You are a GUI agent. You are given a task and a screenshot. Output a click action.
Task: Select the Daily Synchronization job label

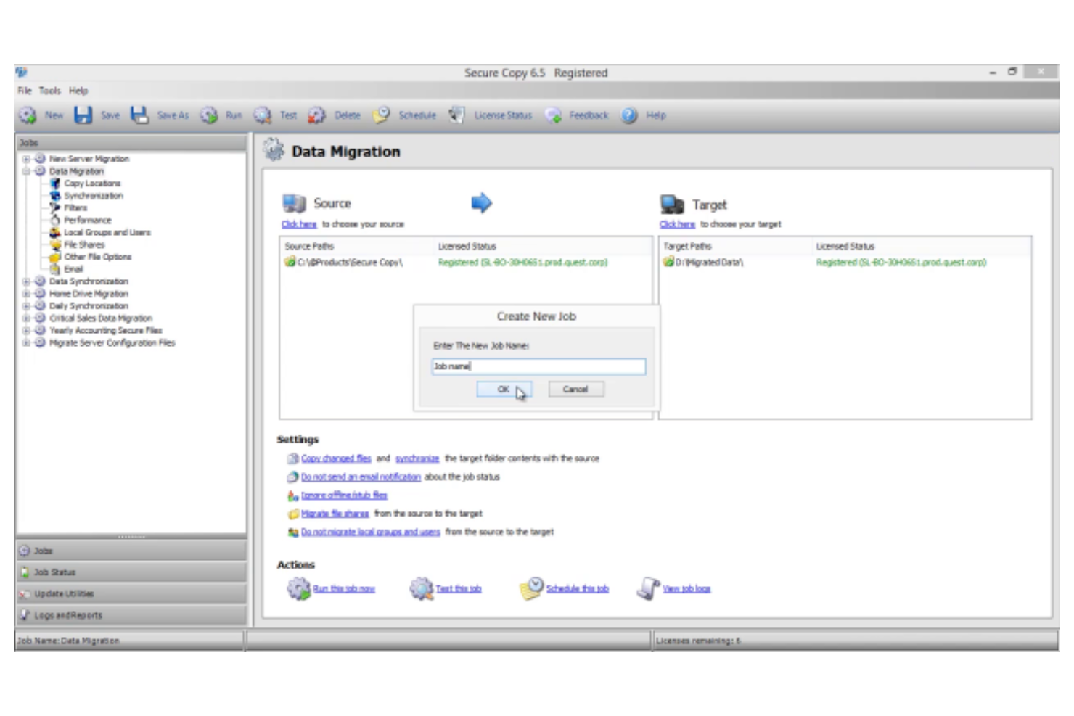89,306
